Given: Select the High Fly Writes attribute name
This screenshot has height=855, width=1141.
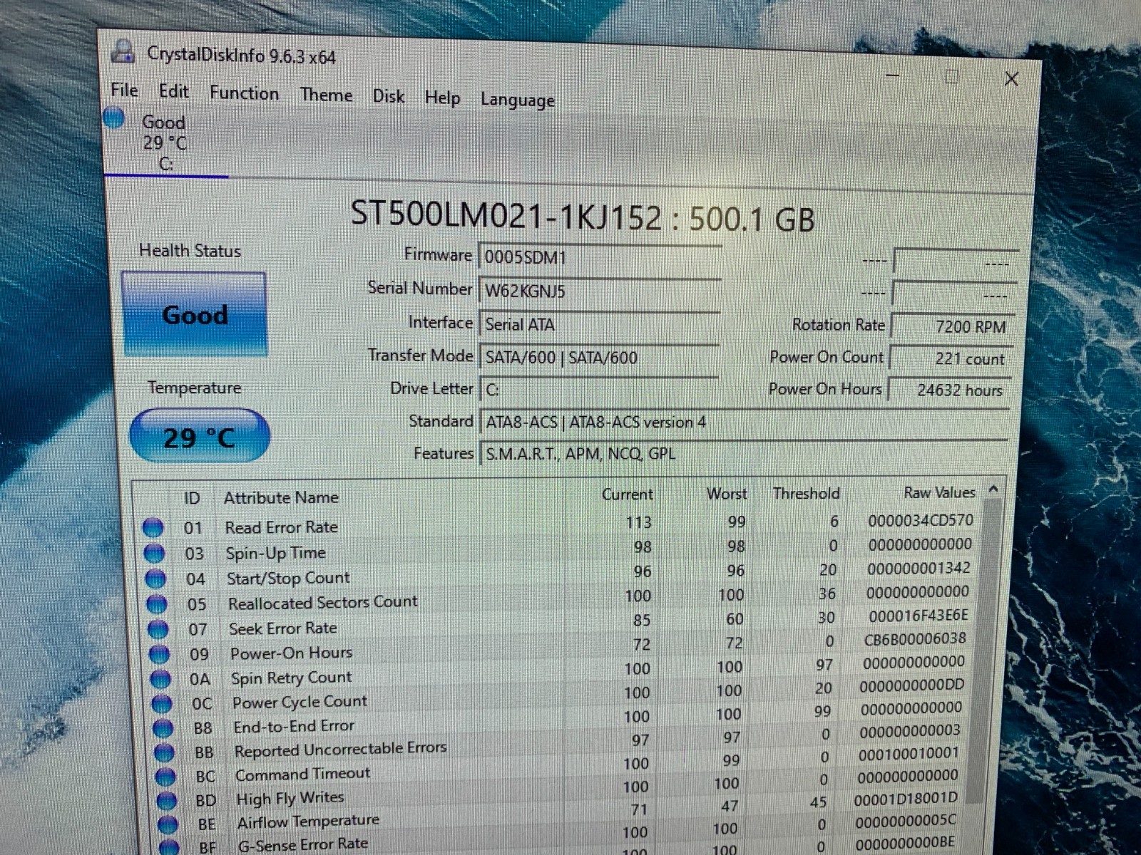Looking at the screenshot, I should [290, 798].
